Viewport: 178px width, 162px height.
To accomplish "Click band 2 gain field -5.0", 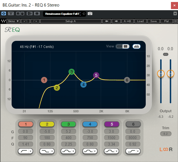I will (47, 131).
